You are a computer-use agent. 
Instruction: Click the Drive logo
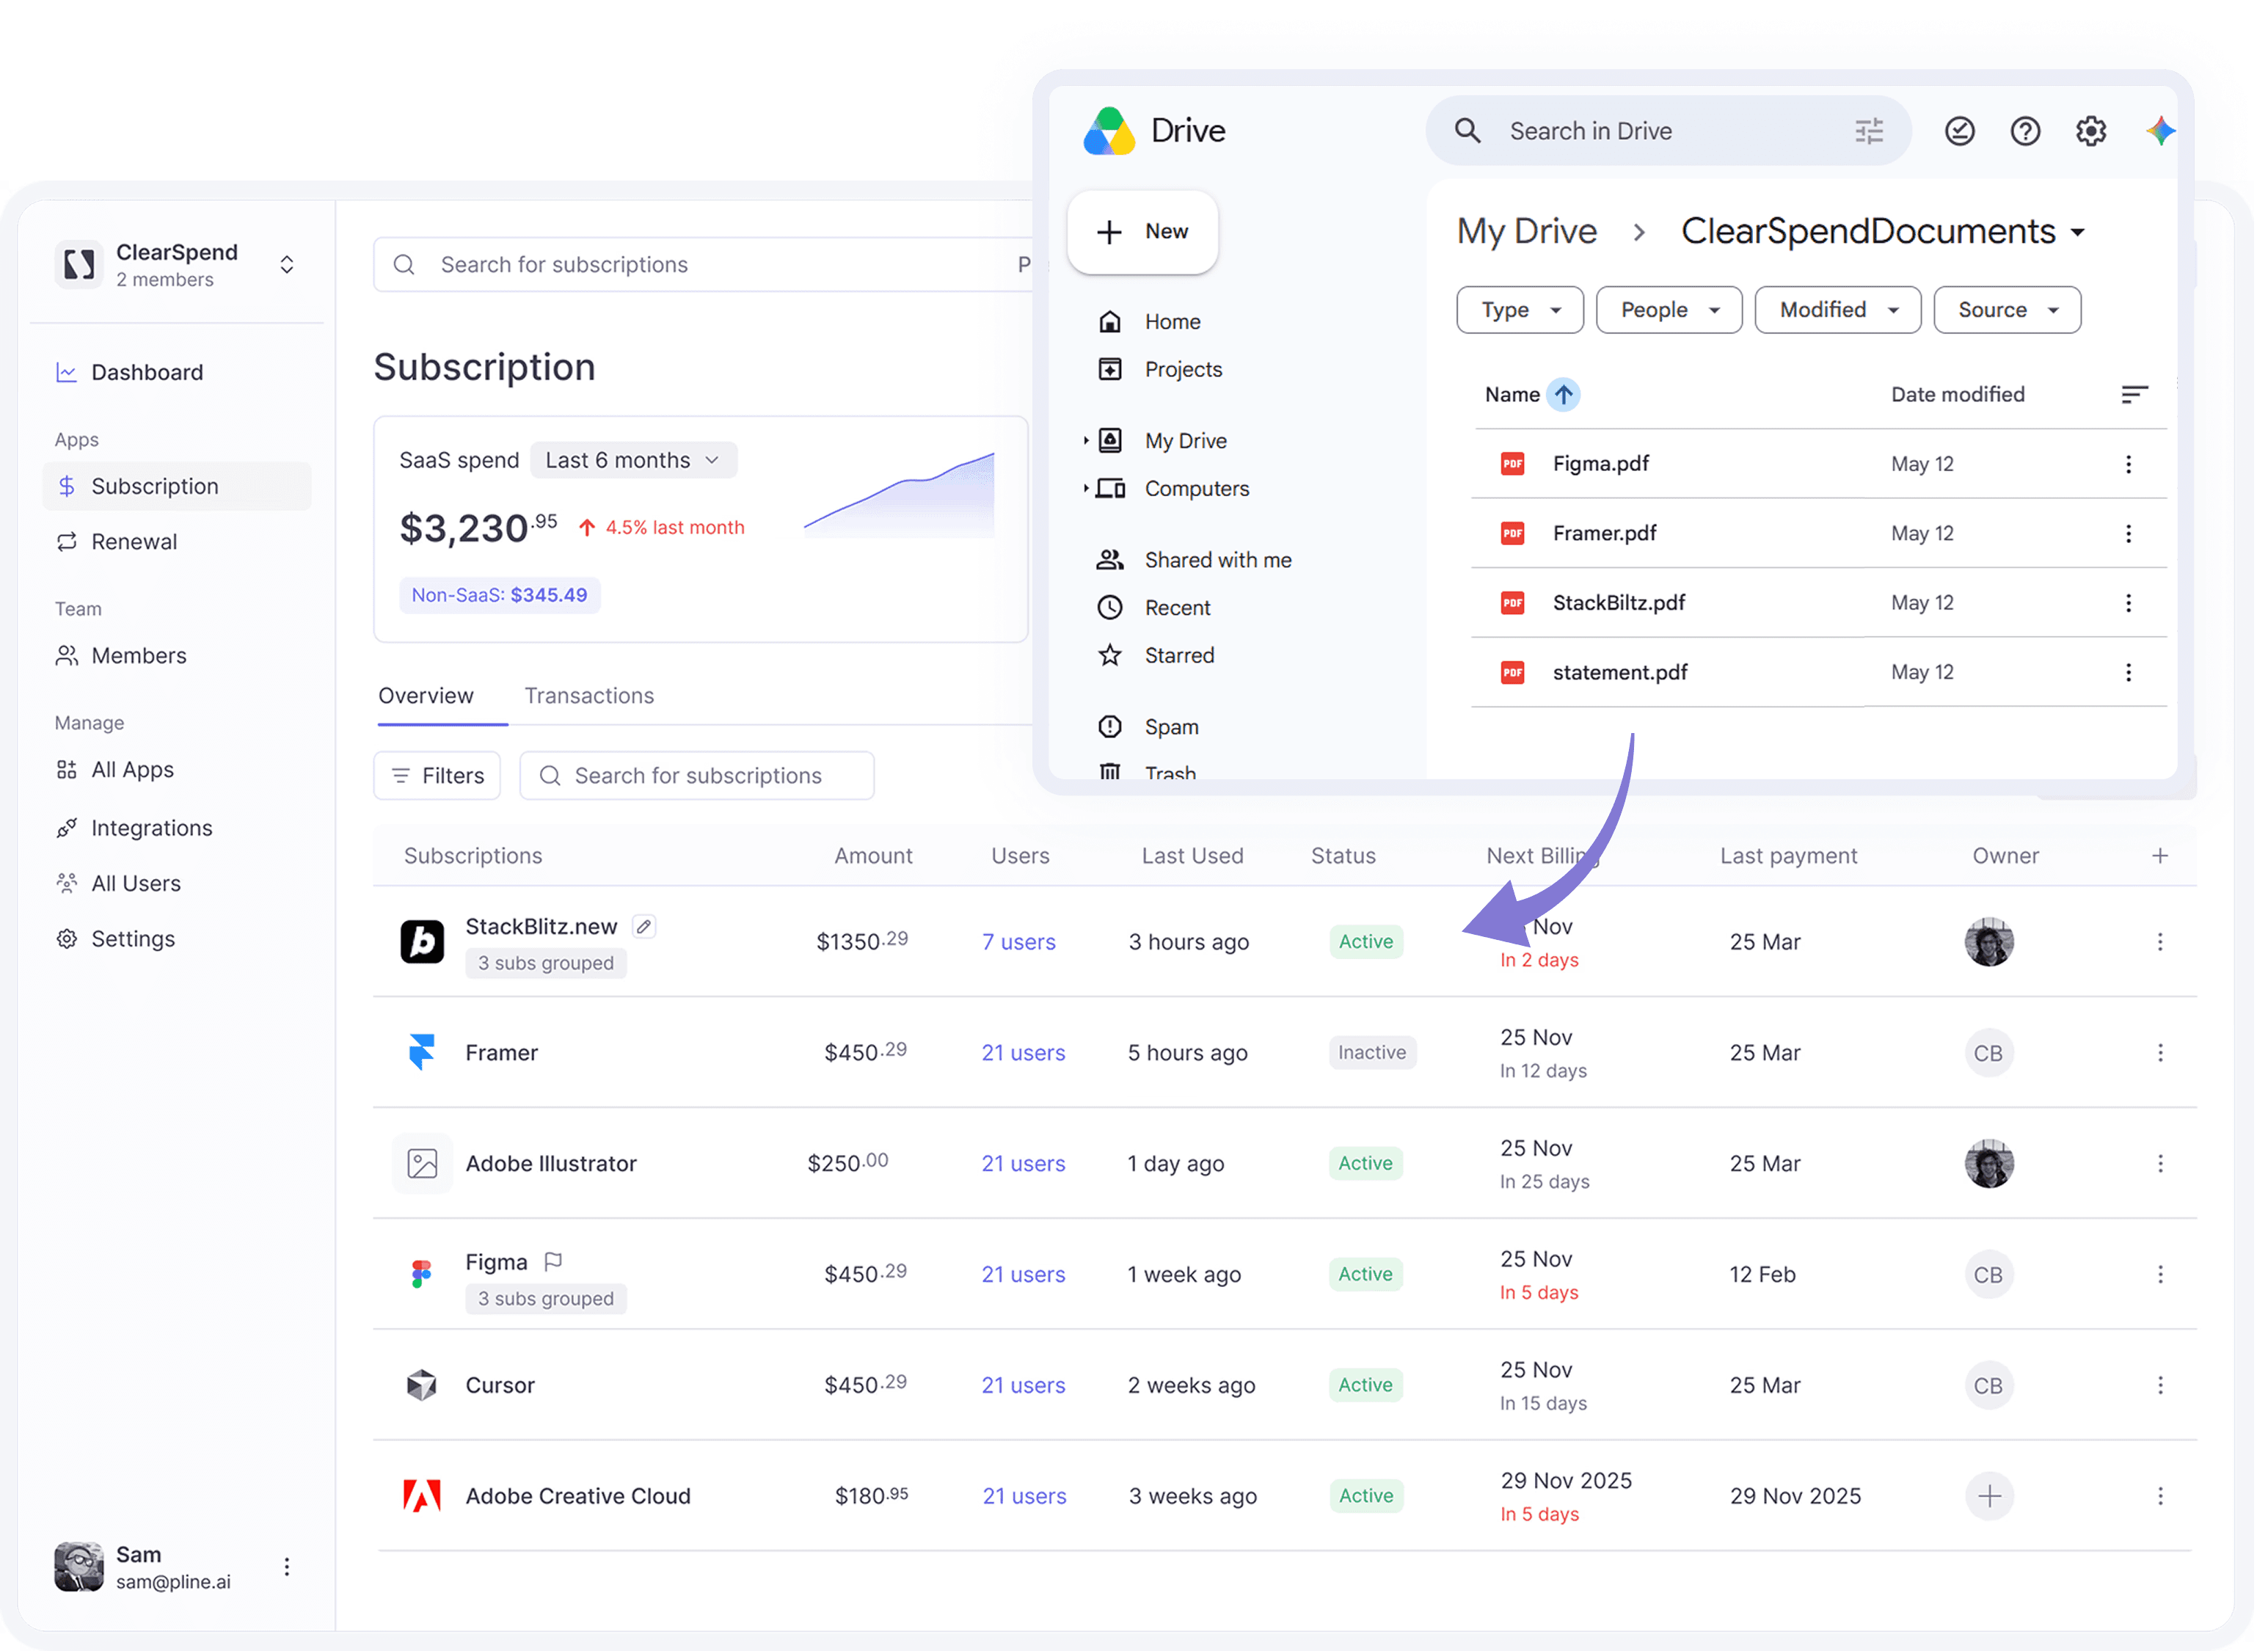pyautogui.click(x=1109, y=131)
